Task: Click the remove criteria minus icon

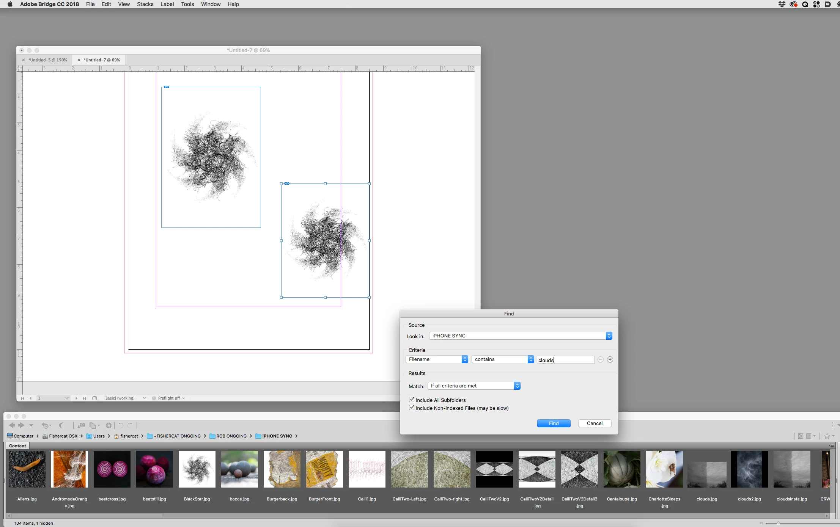Action: click(x=600, y=359)
